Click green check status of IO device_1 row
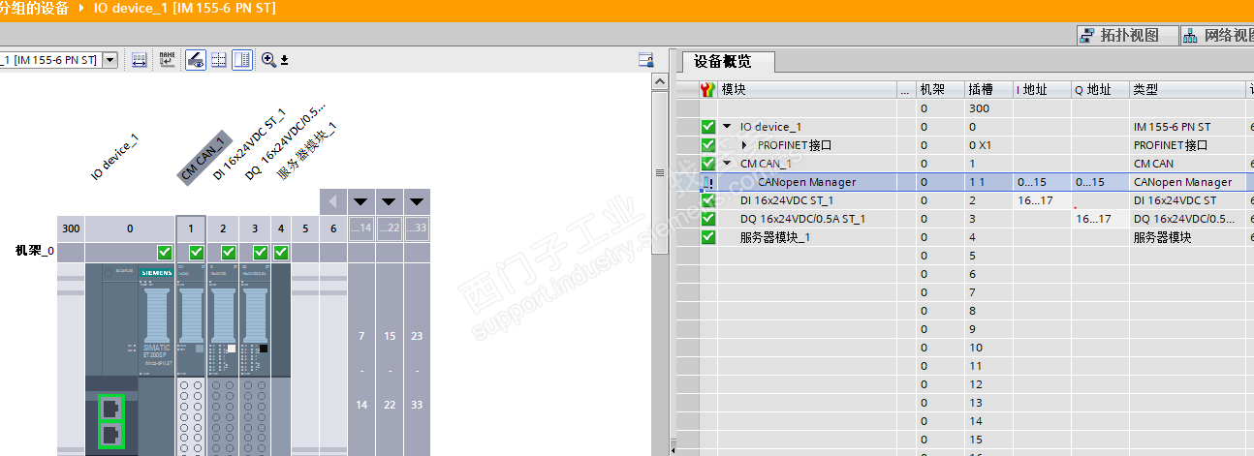Viewport: 1254px width, 456px height. tap(707, 127)
